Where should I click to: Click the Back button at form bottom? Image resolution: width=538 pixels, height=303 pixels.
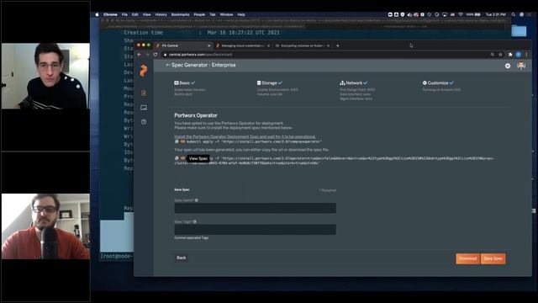[182, 258]
